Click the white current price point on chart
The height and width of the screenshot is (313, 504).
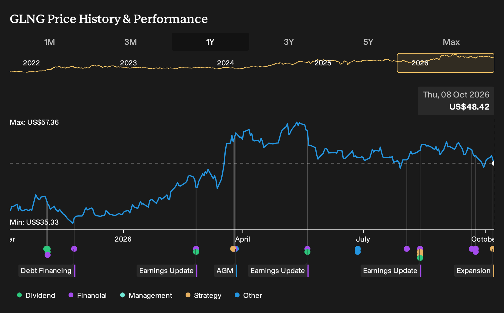(x=493, y=163)
